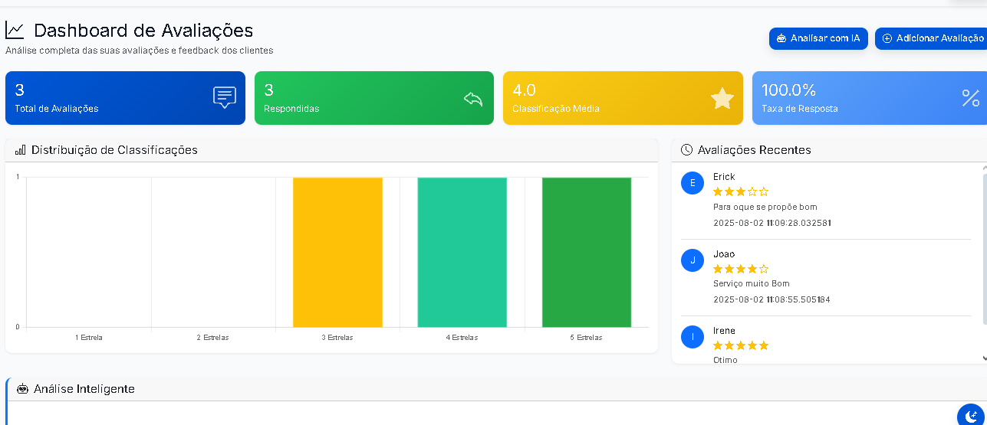The image size is (987, 425).
Task: Click the line chart icon beside Dashboard title
Action: tap(15, 30)
